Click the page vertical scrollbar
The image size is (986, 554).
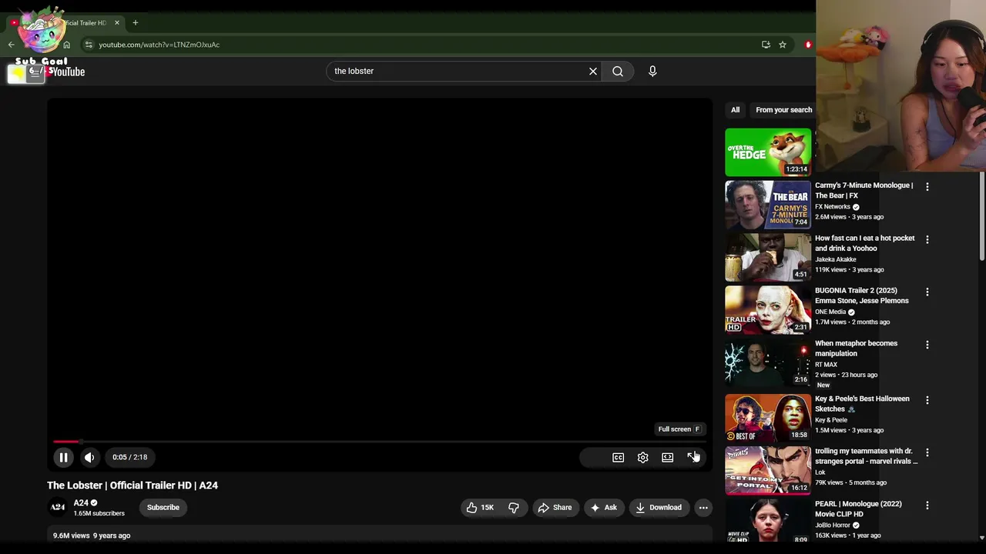pos(981,215)
